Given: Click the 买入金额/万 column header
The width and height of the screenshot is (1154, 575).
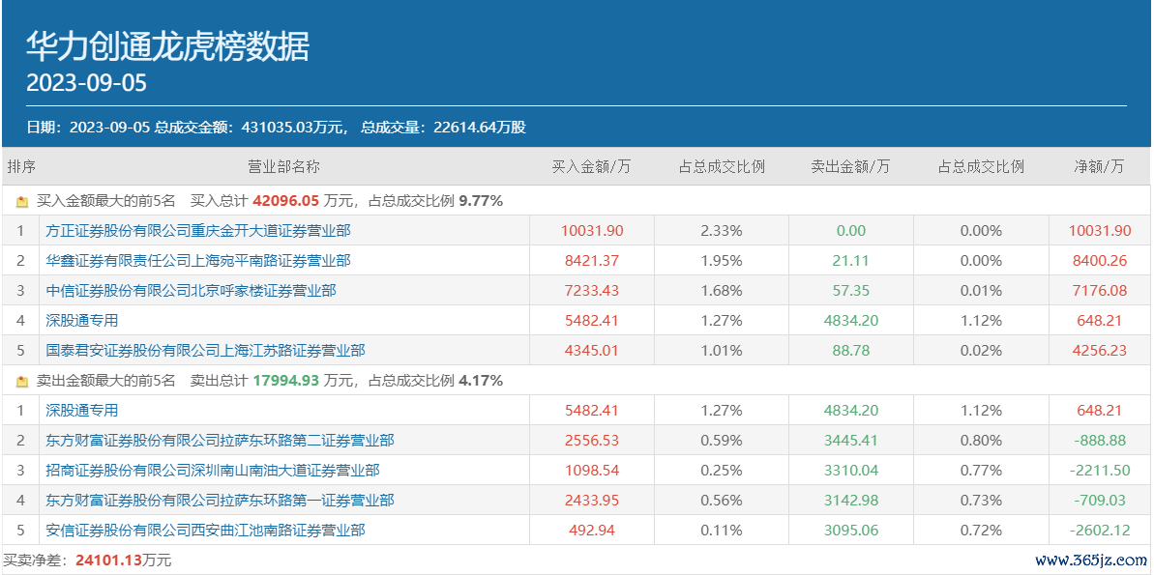Looking at the screenshot, I should click(592, 167).
